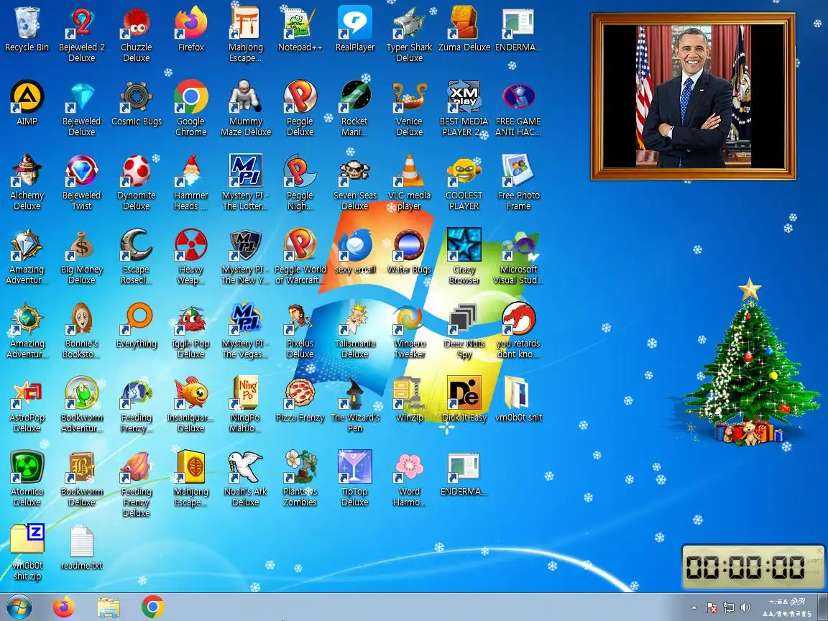Click the RealPlayer desktop icon
828x621 pixels.
point(355,29)
